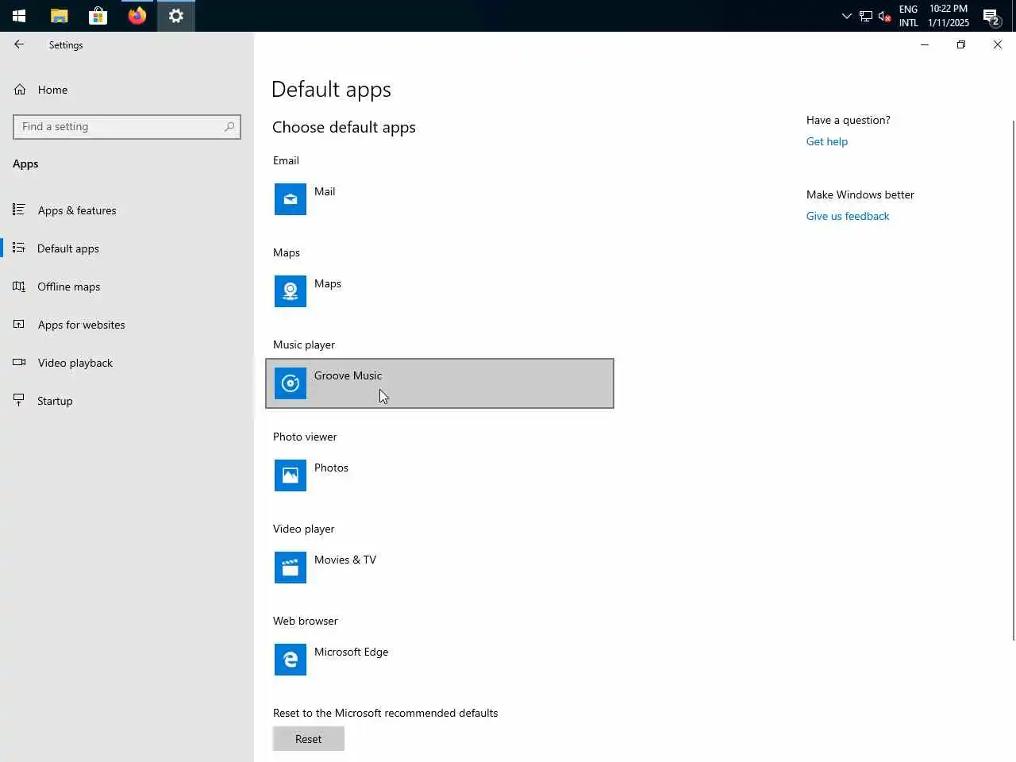
Task: Open the notification center icon
Action: 991,16
